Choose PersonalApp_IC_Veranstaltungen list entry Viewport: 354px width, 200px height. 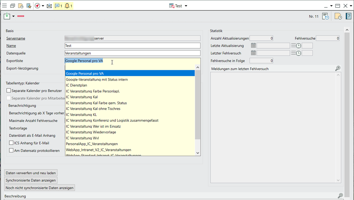[x=92, y=144]
